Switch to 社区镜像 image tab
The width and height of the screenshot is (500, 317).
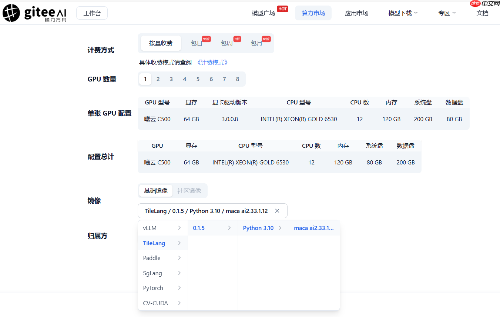pos(189,191)
